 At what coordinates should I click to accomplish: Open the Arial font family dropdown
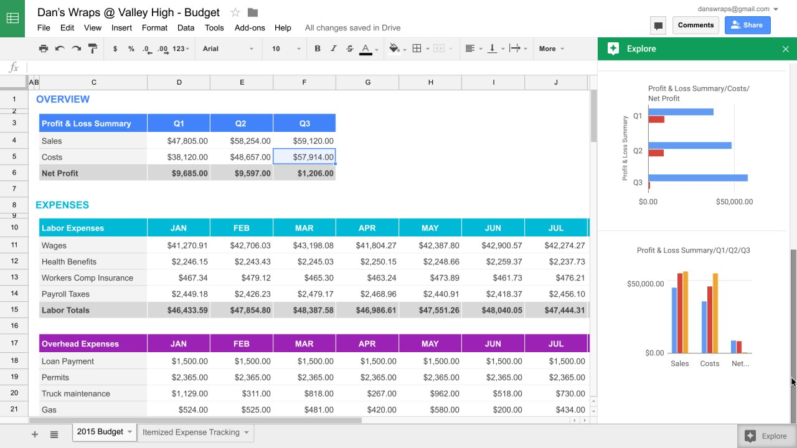tap(227, 48)
